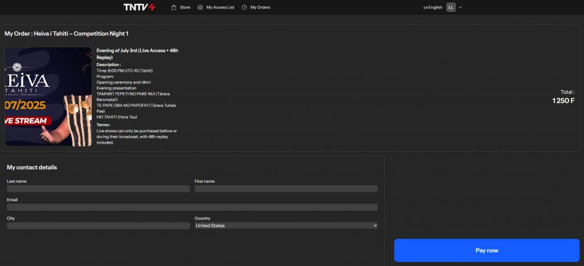
Task: Open the English language selector
Action: (x=435, y=7)
